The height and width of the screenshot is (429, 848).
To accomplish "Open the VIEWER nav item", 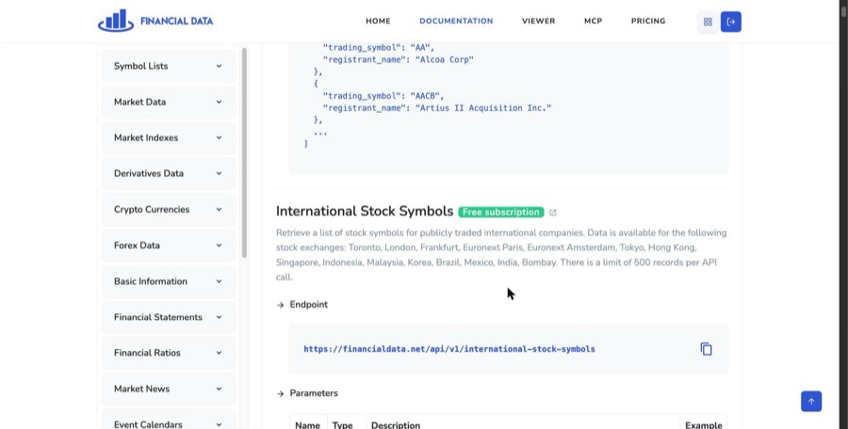I will [538, 21].
